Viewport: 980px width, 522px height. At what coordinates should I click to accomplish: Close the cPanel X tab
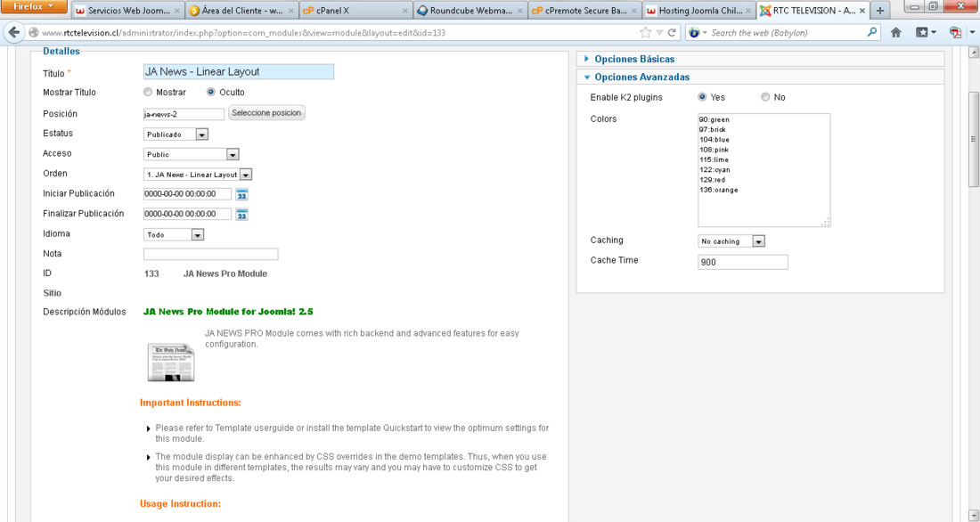coord(405,11)
